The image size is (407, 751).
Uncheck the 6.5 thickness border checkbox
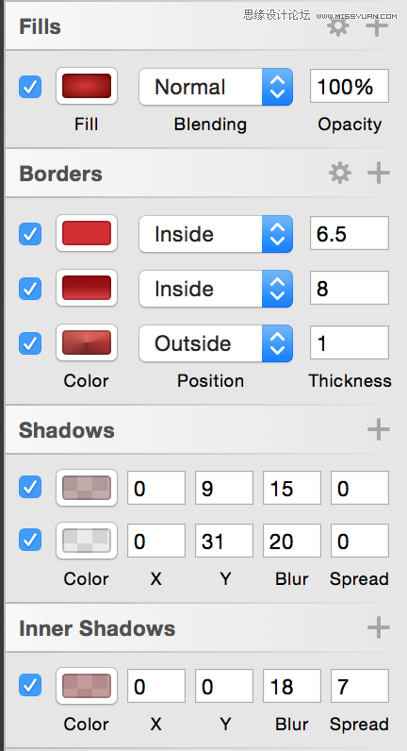(x=30, y=234)
